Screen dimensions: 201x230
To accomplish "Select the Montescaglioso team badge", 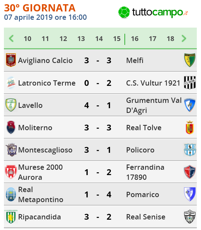I will click(x=11, y=150).
